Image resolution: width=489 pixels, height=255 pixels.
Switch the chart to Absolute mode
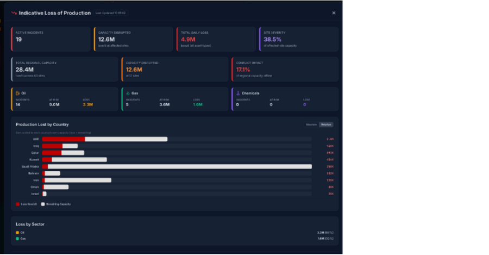tap(311, 125)
